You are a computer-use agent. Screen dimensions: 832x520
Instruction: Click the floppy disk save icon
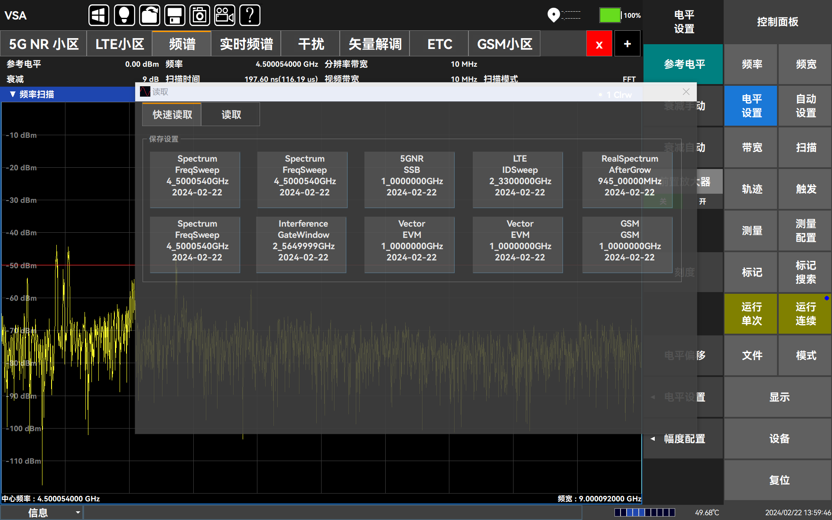coord(175,16)
